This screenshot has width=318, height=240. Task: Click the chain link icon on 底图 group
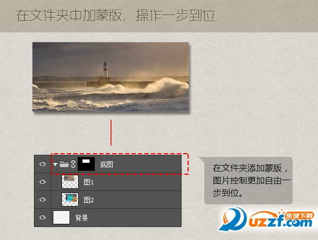73,164
